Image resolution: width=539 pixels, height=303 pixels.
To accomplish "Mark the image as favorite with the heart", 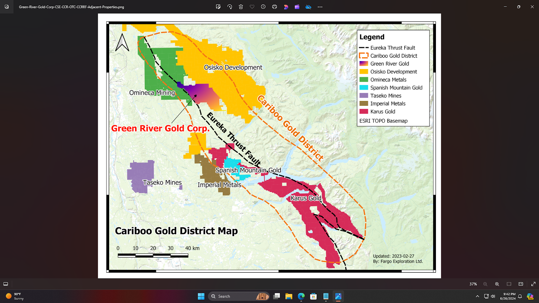I will click(252, 7).
